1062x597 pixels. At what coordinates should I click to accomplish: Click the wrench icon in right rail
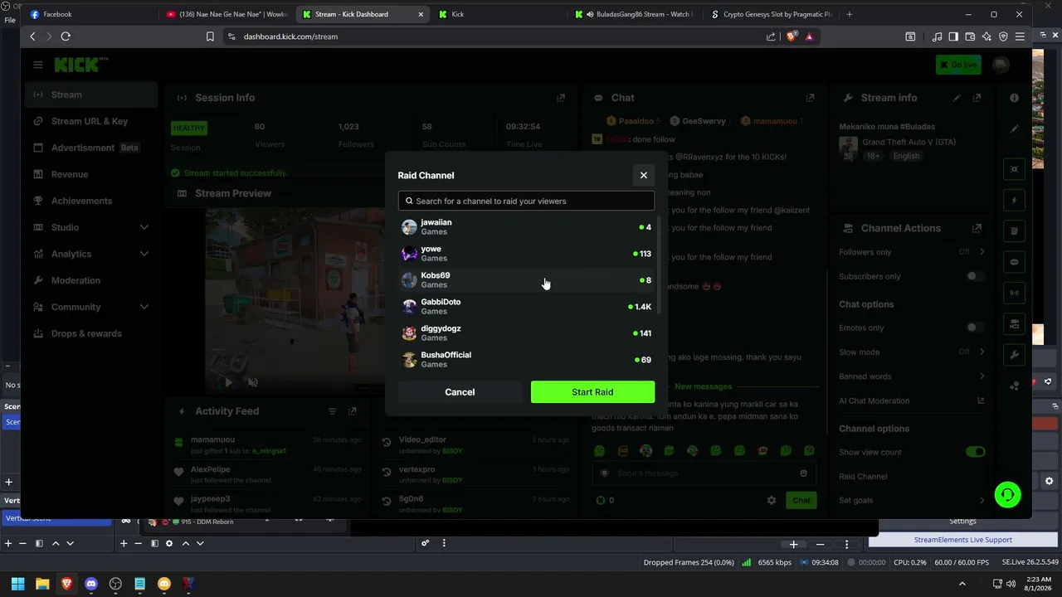coord(1014,355)
